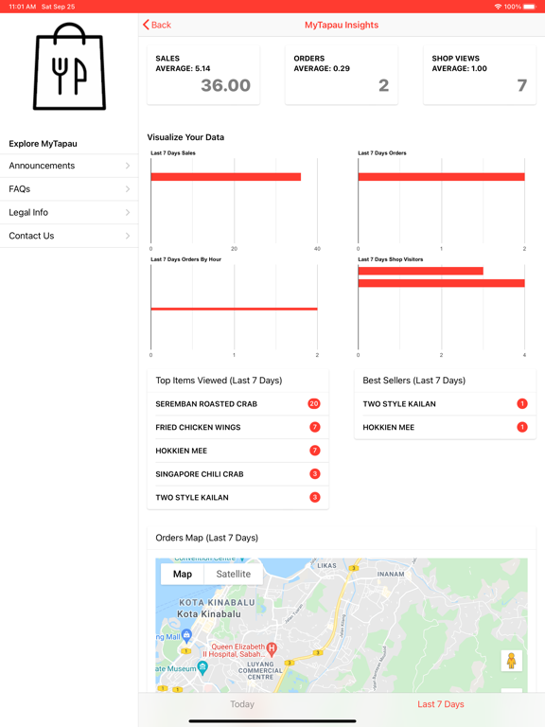The image size is (545, 727).
Task: Click the Explore MyTapau heading
Action: 44,144
